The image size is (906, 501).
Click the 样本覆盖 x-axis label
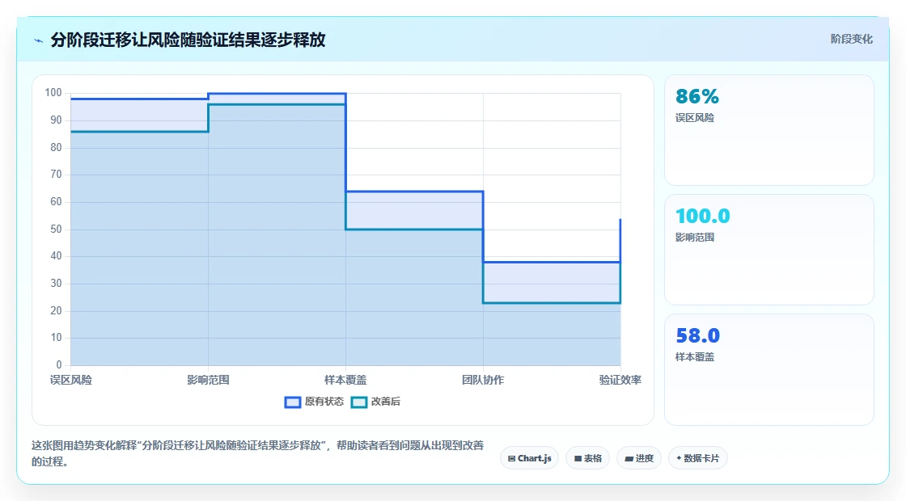(345, 380)
